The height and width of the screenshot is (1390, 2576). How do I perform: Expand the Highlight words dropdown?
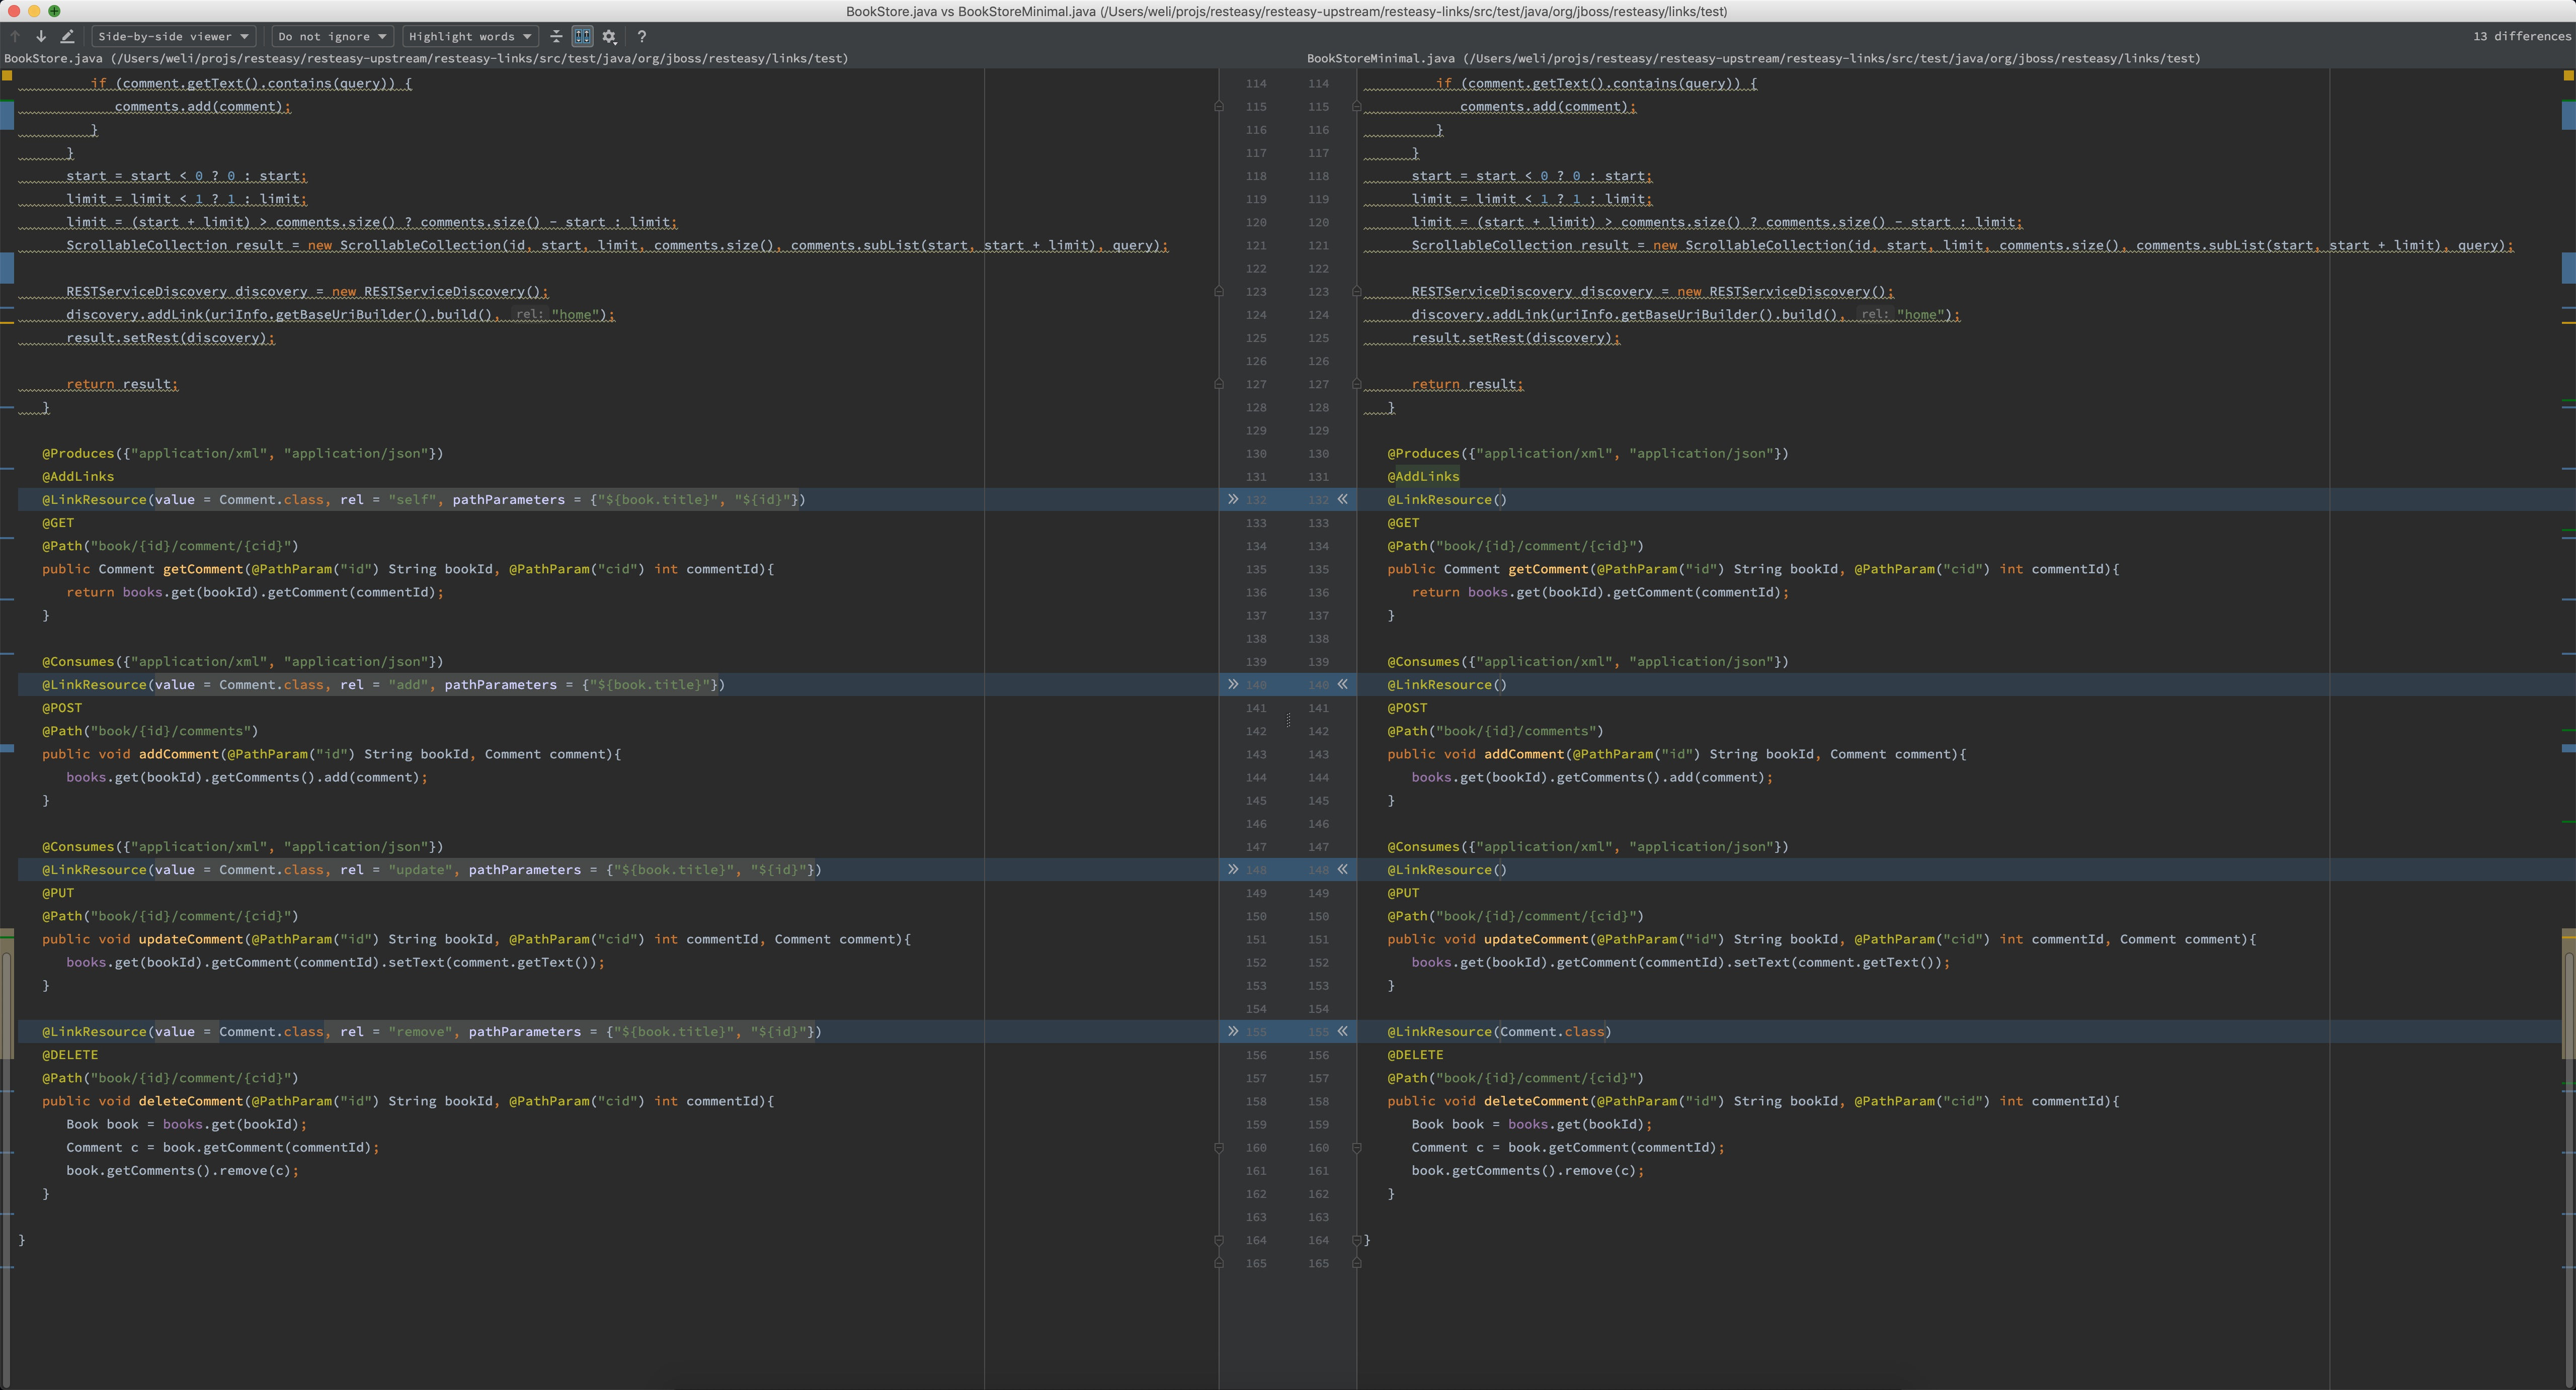pos(470,36)
